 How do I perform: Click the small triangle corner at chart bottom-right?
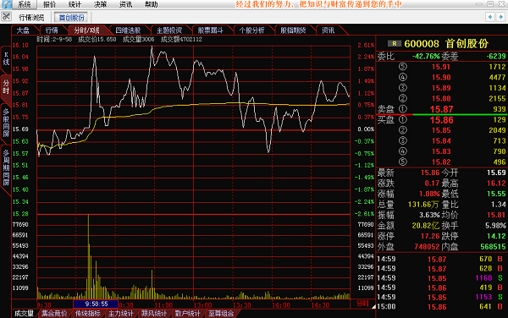tap(373, 306)
